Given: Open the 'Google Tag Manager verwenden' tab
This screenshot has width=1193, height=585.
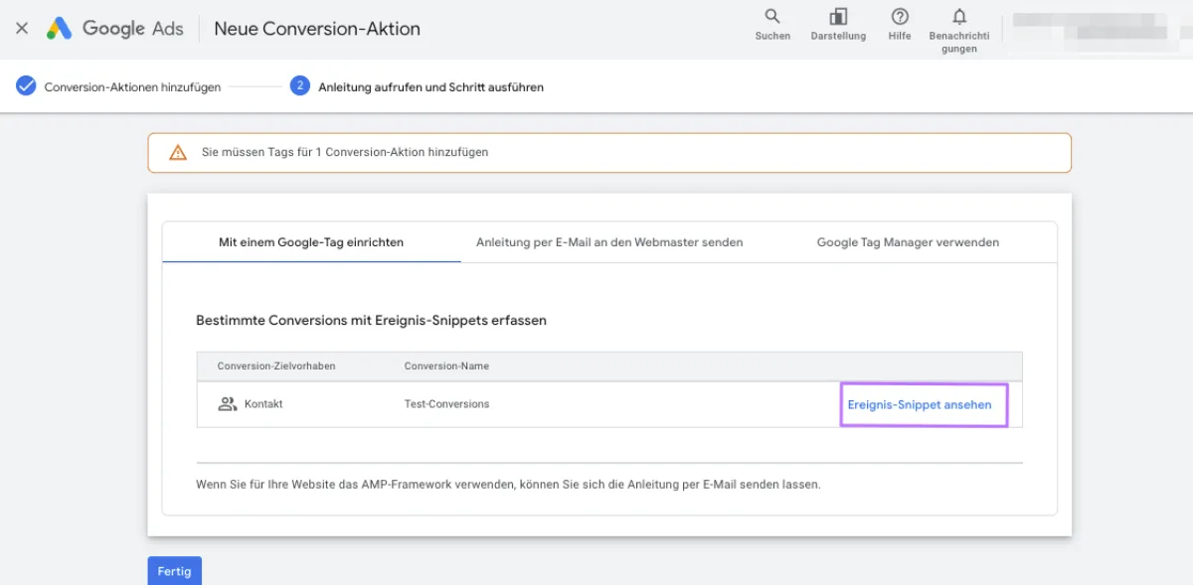Looking at the screenshot, I should [x=908, y=241].
